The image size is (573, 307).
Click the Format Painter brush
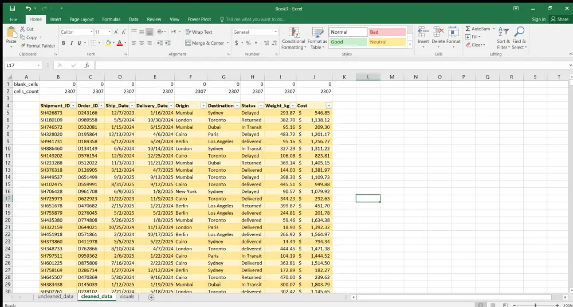tap(23, 46)
